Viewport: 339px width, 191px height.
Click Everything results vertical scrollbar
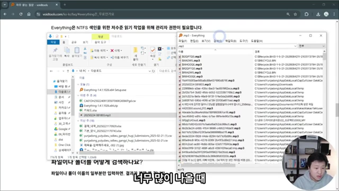tap(324, 57)
